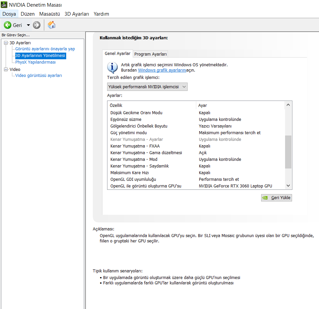Select the Maksimum Kare Hızı row
This screenshot has height=309, width=319.
click(196, 173)
